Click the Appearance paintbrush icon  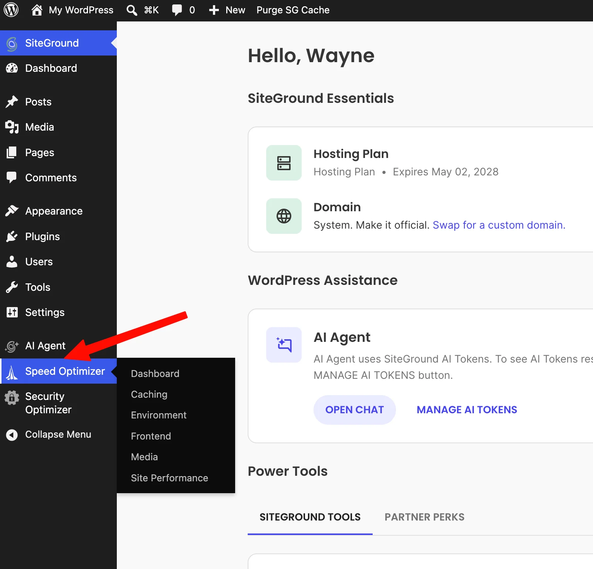[12, 211]
